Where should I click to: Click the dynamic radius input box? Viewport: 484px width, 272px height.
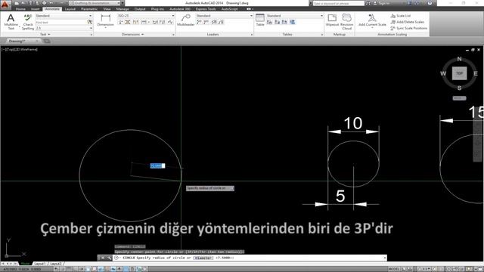pyautogui.click(x=157, y=166)
